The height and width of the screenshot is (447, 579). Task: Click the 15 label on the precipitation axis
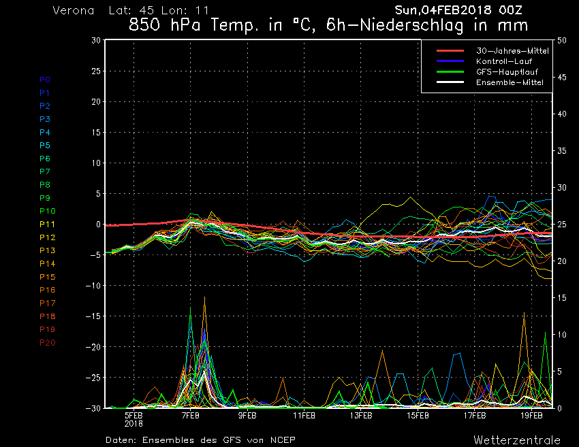pos(562,297)
